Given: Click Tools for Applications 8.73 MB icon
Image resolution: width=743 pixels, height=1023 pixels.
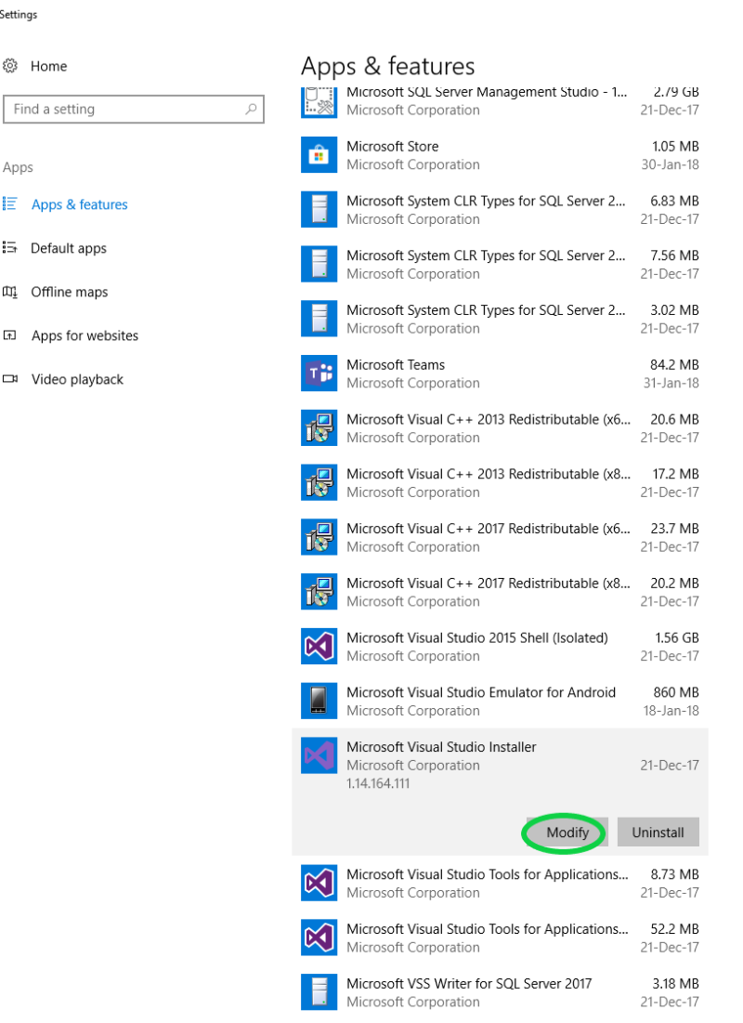Looking at the screenshot, I should pos(319,883).
